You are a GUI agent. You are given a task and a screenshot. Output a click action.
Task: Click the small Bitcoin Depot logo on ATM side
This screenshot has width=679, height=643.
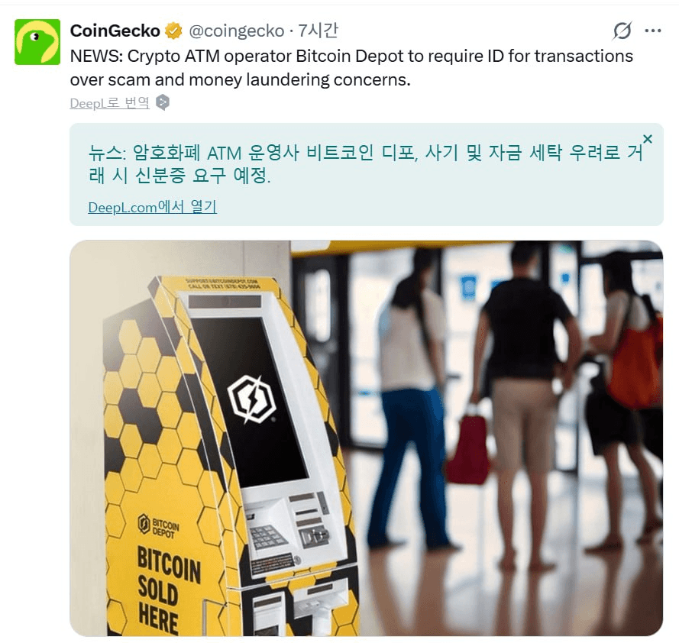(x=158, y=525)
